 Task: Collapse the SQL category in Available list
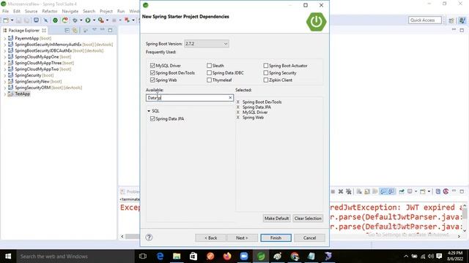149,111
